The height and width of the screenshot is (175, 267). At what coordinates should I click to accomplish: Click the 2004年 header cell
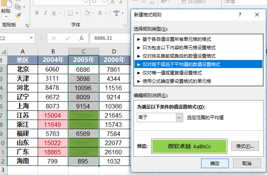pos(53,60)
